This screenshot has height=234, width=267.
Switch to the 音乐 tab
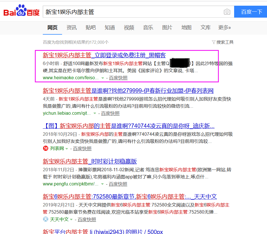[x=148, y=28]
